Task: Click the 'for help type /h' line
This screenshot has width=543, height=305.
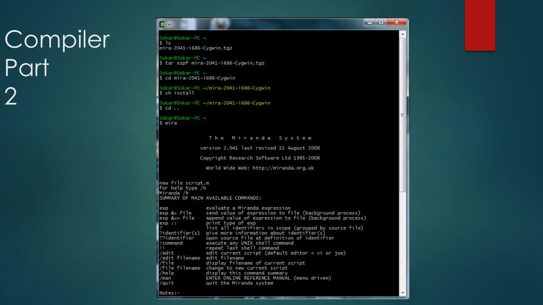Action: click(x=183, y=188)
